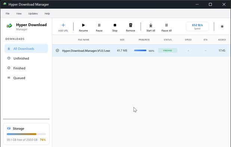The height and width of the screenshot is (147, 231).
Task: Click the 41.7 MB size cell
Action: tap(122, 51)
